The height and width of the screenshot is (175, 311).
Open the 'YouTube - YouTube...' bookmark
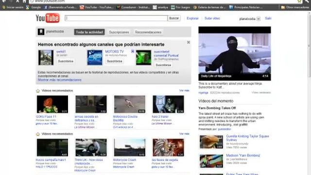coord(97,7)
